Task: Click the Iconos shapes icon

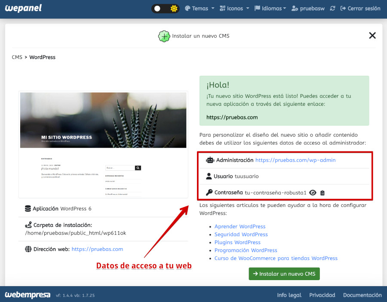Action: (222, 9)
